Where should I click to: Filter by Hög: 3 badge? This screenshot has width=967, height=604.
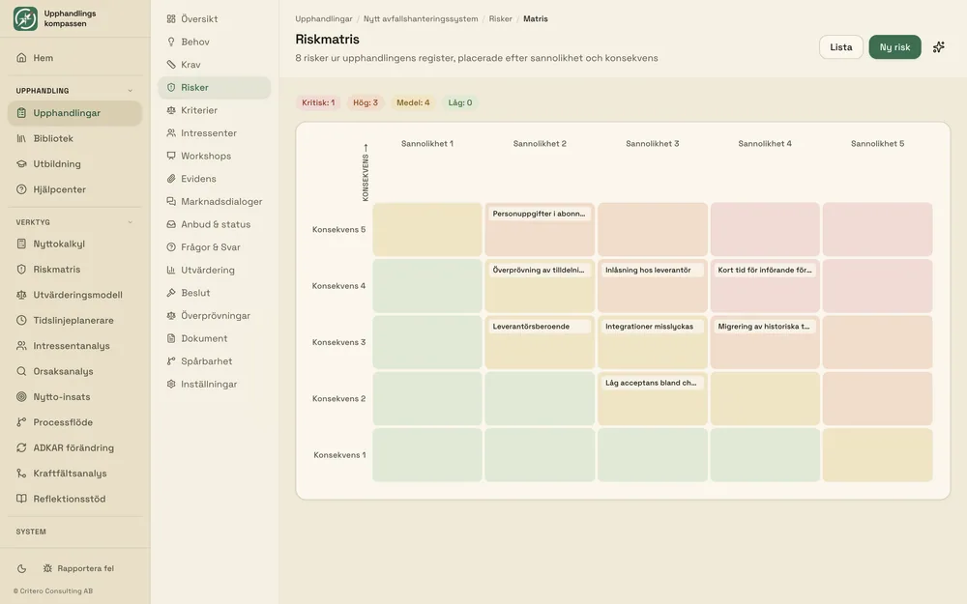366,103
